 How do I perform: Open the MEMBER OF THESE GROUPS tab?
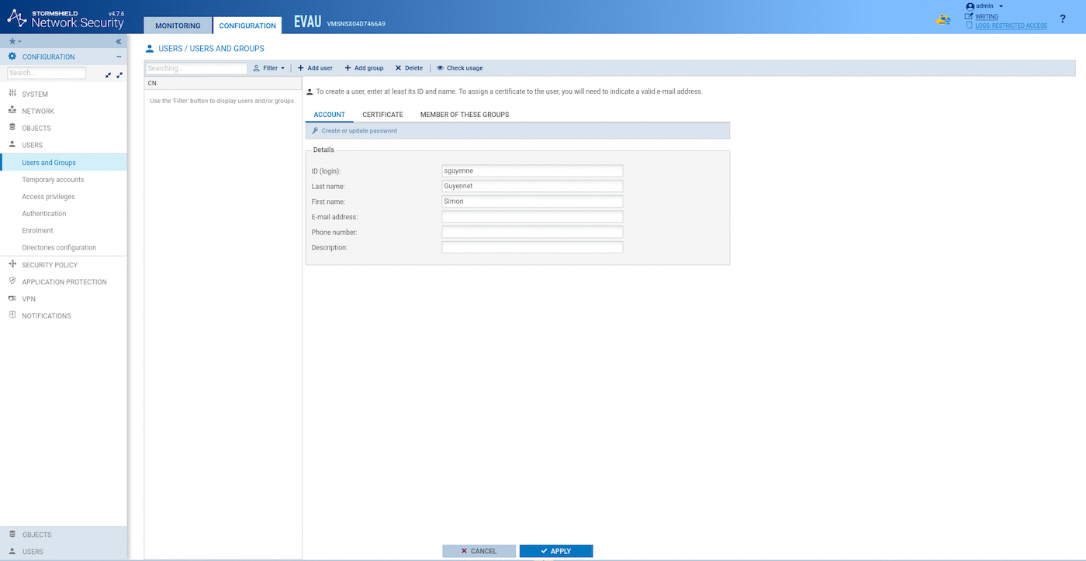click(464, 115)
